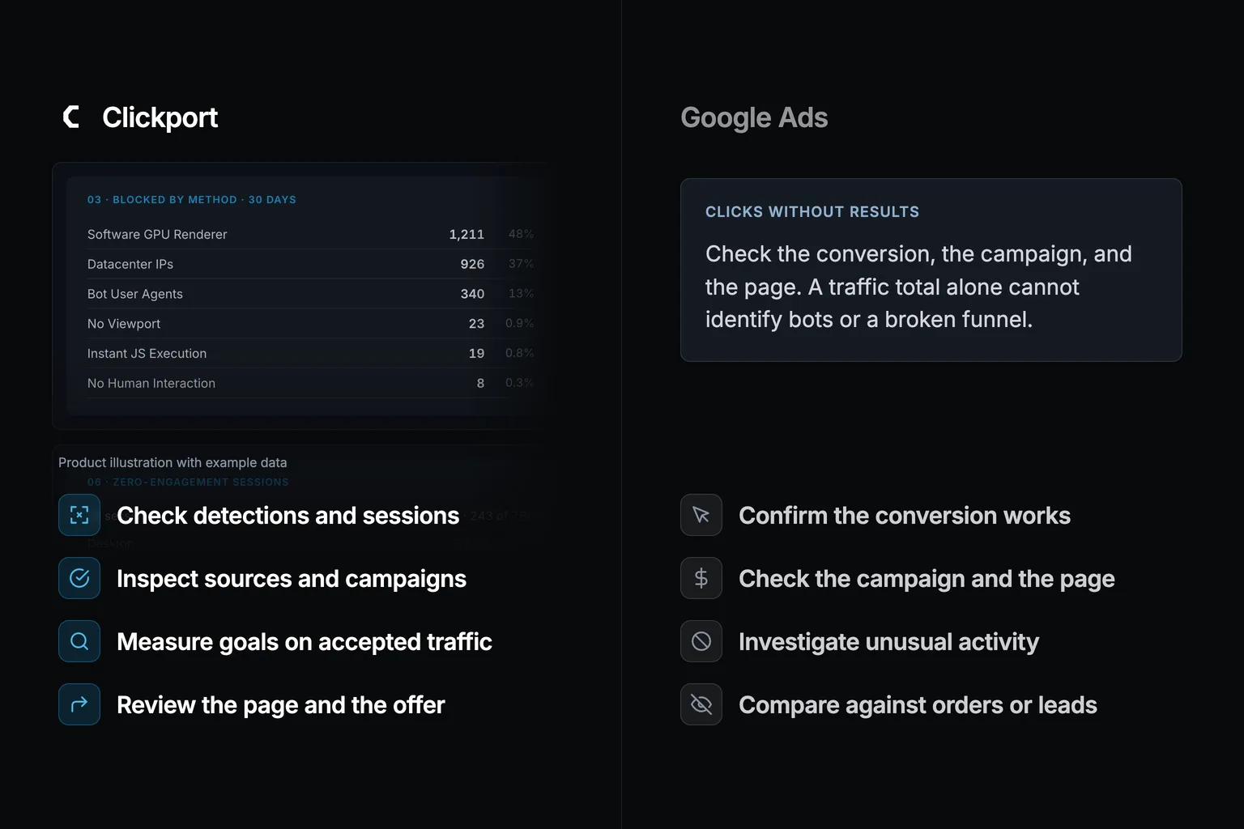Click the Blocked by Method 30 days header
This screenshot has width=1244, height=829.
click(192, 199)
